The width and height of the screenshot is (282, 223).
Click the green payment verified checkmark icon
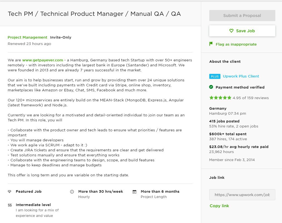click(211, 87)
